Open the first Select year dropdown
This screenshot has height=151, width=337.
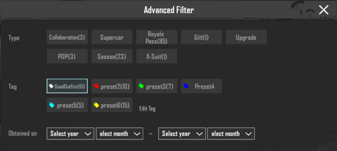click(x=71, y=134)
